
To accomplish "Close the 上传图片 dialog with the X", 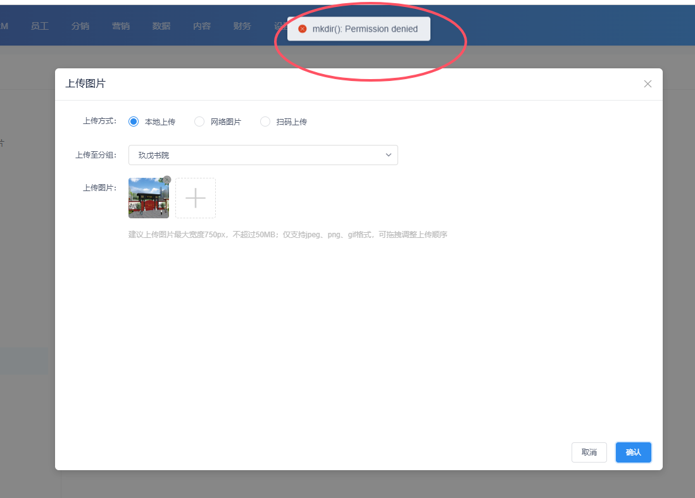I will [x=648, y=84].
